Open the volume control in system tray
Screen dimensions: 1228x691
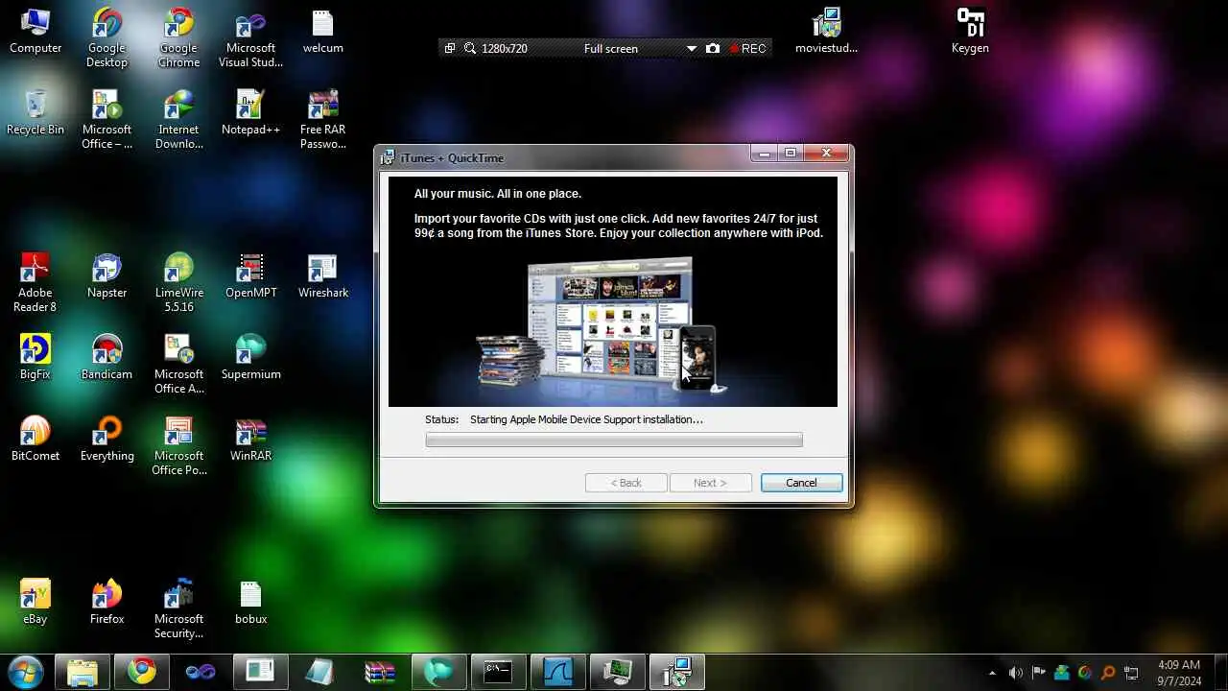coord(1016,673)
